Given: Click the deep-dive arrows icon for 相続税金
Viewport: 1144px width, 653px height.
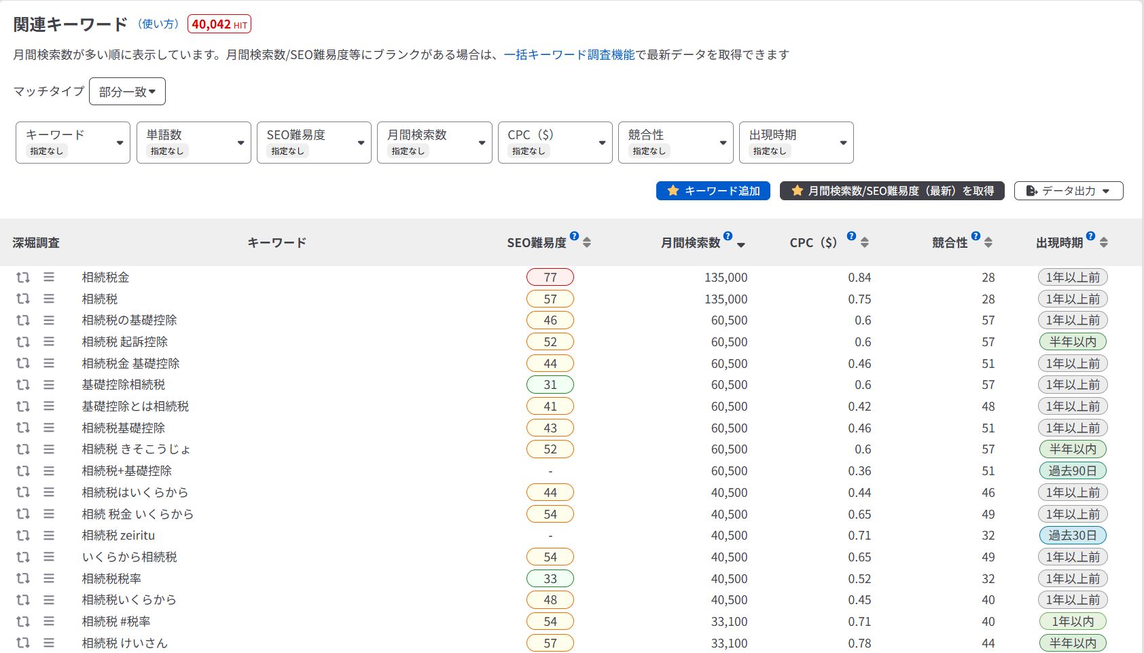Looking at the screenshot, I should pyautogui.click(x=23, y=277).
